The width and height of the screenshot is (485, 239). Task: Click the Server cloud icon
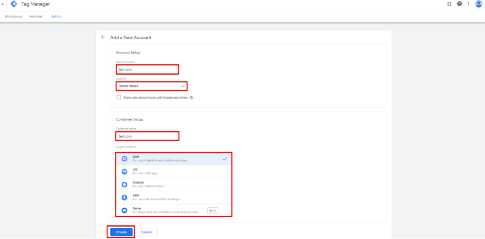coord(125,211)
